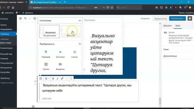Screen dimensions: 194x109
Task: Transform the quote block to Список
Action: coord(74,54)
